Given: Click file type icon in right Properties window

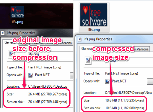Looking at the screenshot, I should (88, 60).
